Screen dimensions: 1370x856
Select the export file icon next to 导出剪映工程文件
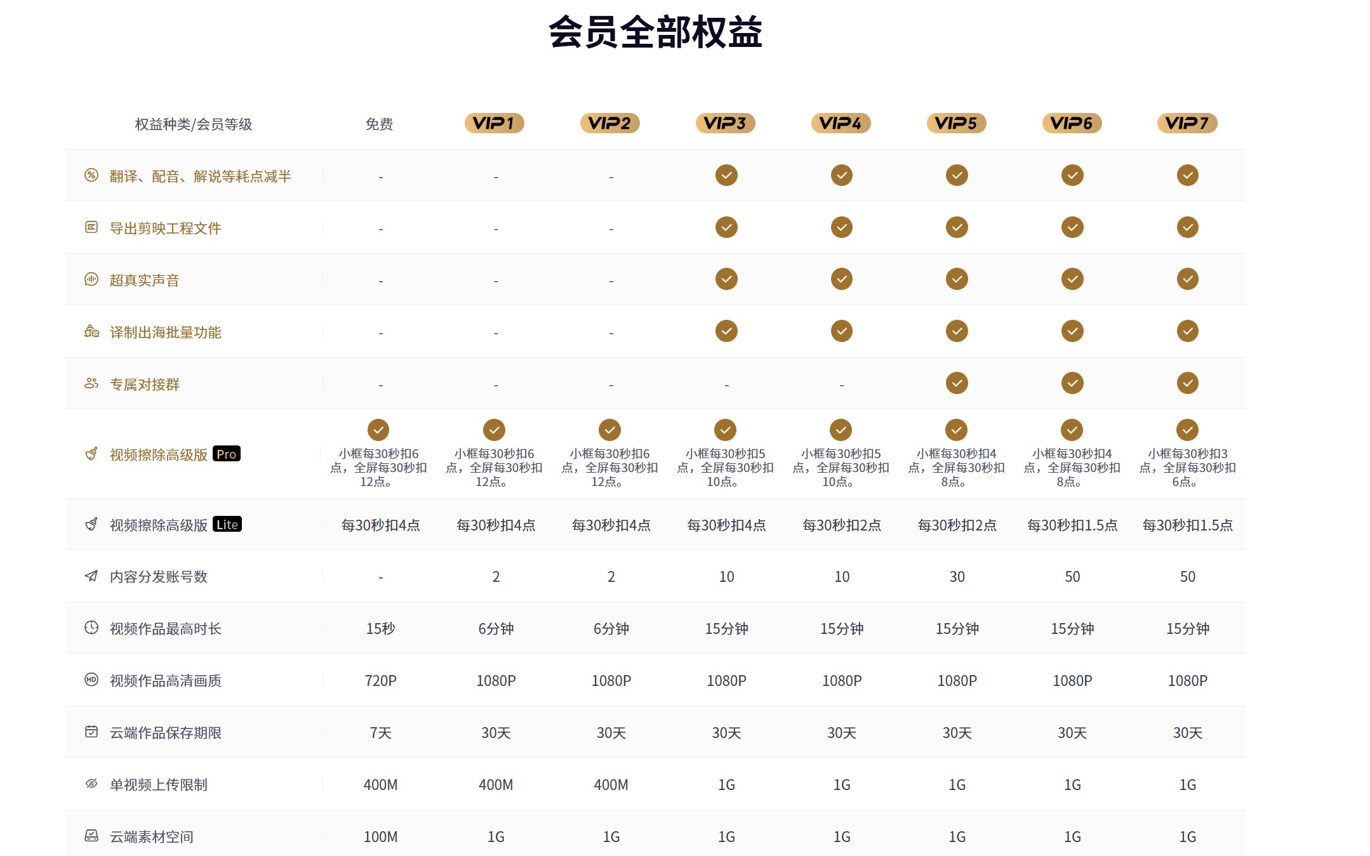coord(91,227)
